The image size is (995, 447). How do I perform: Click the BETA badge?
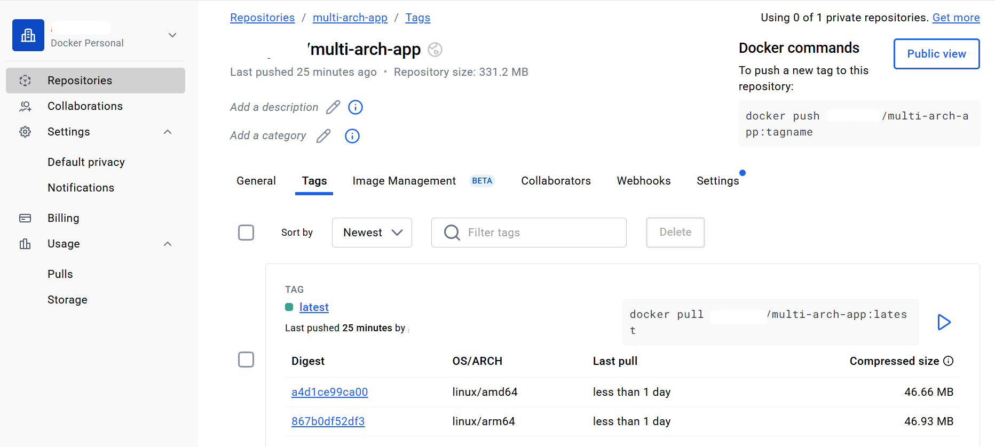coord(482,181)
